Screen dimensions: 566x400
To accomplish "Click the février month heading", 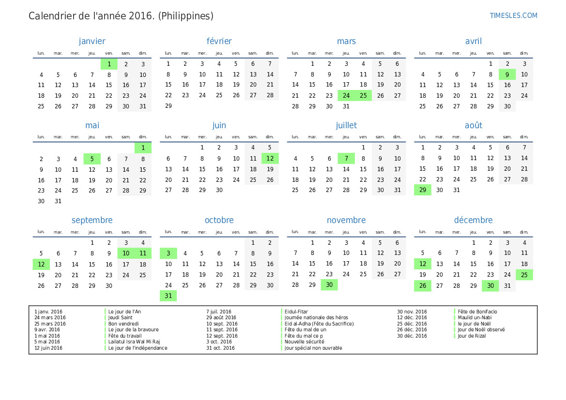I will [x=219, y=41].
